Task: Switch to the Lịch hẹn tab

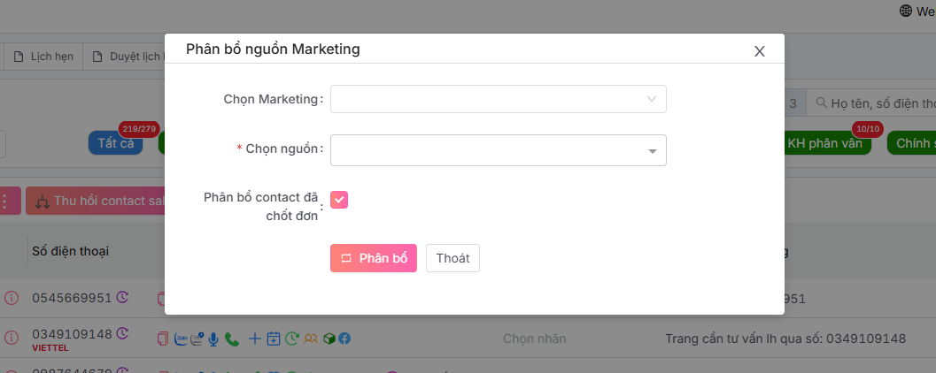Action: tap(46, 56)
